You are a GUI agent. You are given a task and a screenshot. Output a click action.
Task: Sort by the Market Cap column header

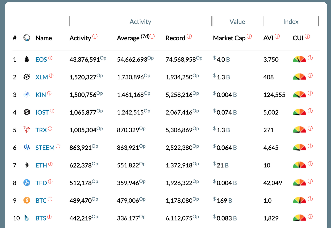229,38
